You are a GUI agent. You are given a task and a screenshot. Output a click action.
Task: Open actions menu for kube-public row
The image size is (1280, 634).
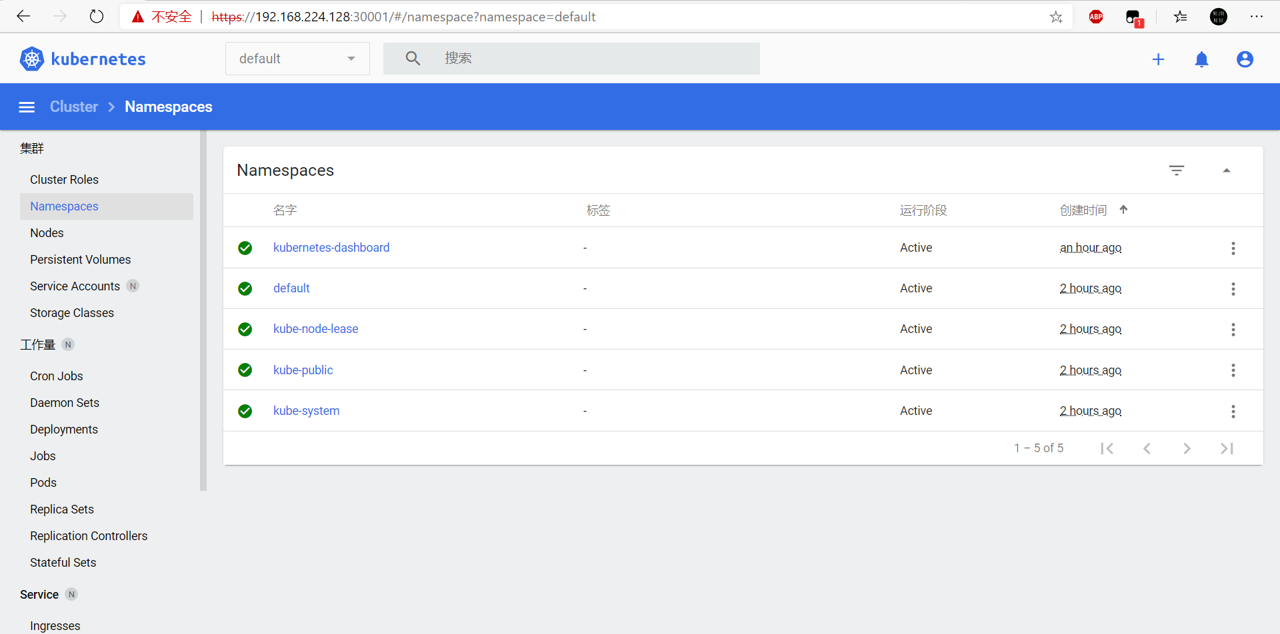point(1233,370)
